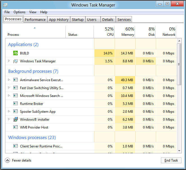
Task: Open the Help menu
Action: tap(44, 12)
